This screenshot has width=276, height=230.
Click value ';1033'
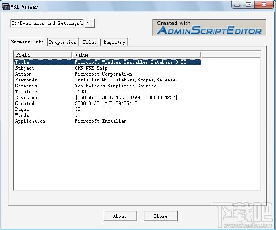(82, 91)
